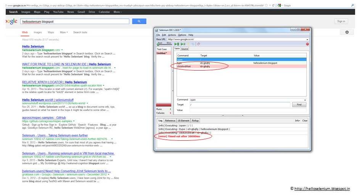Image resolution: width=357 pixels, height=196 pixels.
Task: Expand Google More dropdown under search box
Action: tap(64, 32)
